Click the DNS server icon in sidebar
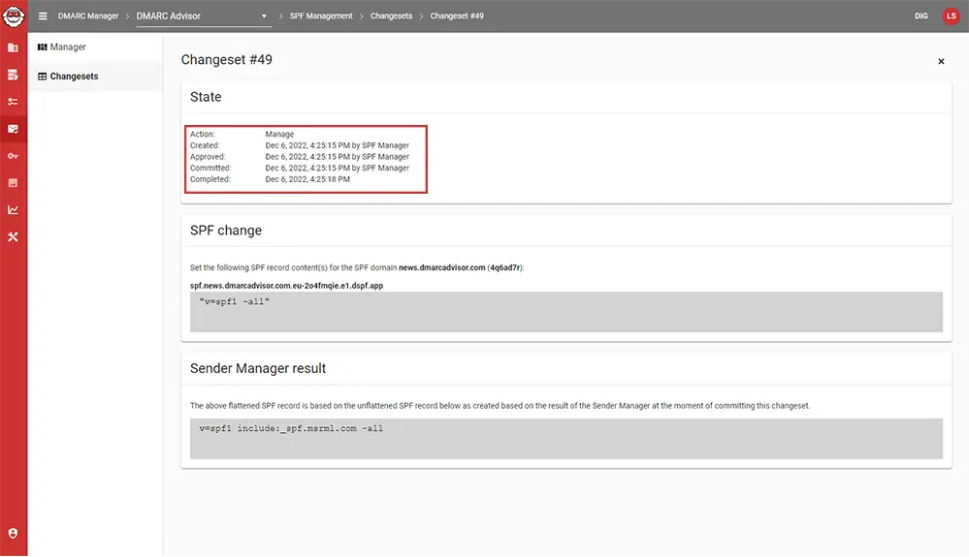 coord(13,75)
